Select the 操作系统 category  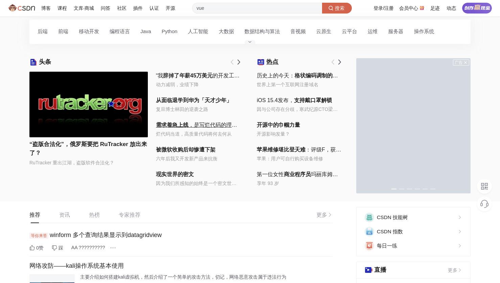click(424, 31)
